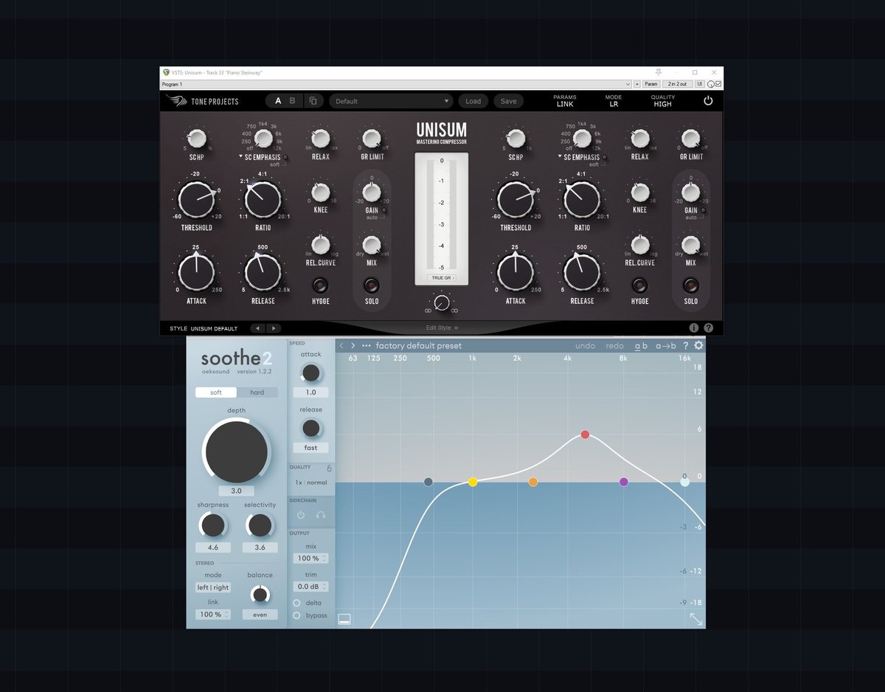The height and width of the screenshot is (692, 885).
Task: Open soothe2 stereo mode left | right selector
Action: [213, 587]
